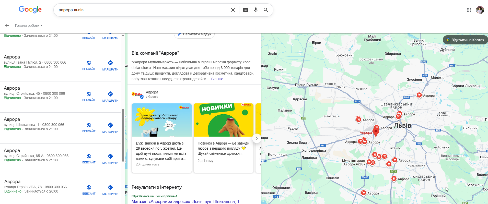Open website for Аврора on Стрийська, 45

coord(89,97)
